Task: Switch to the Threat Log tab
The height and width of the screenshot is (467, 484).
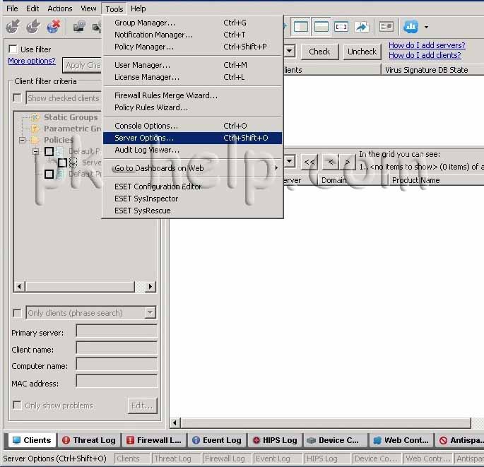Action: tap(89, 440)
